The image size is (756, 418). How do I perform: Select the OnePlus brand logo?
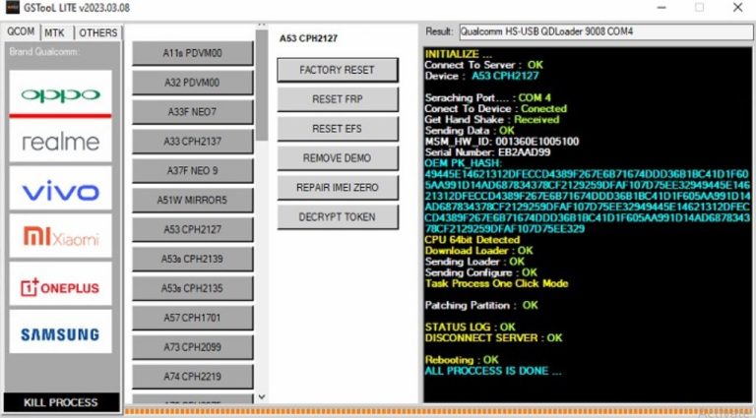tap(60, 283)
